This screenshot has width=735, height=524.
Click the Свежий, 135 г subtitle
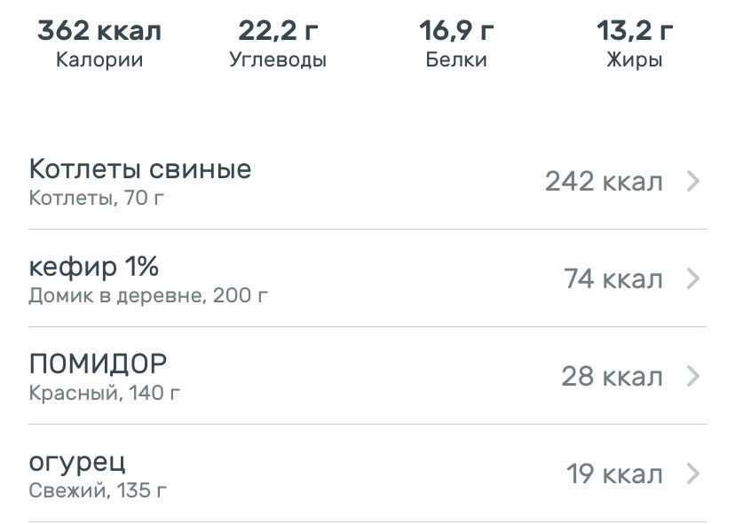(x=98, y=489)
